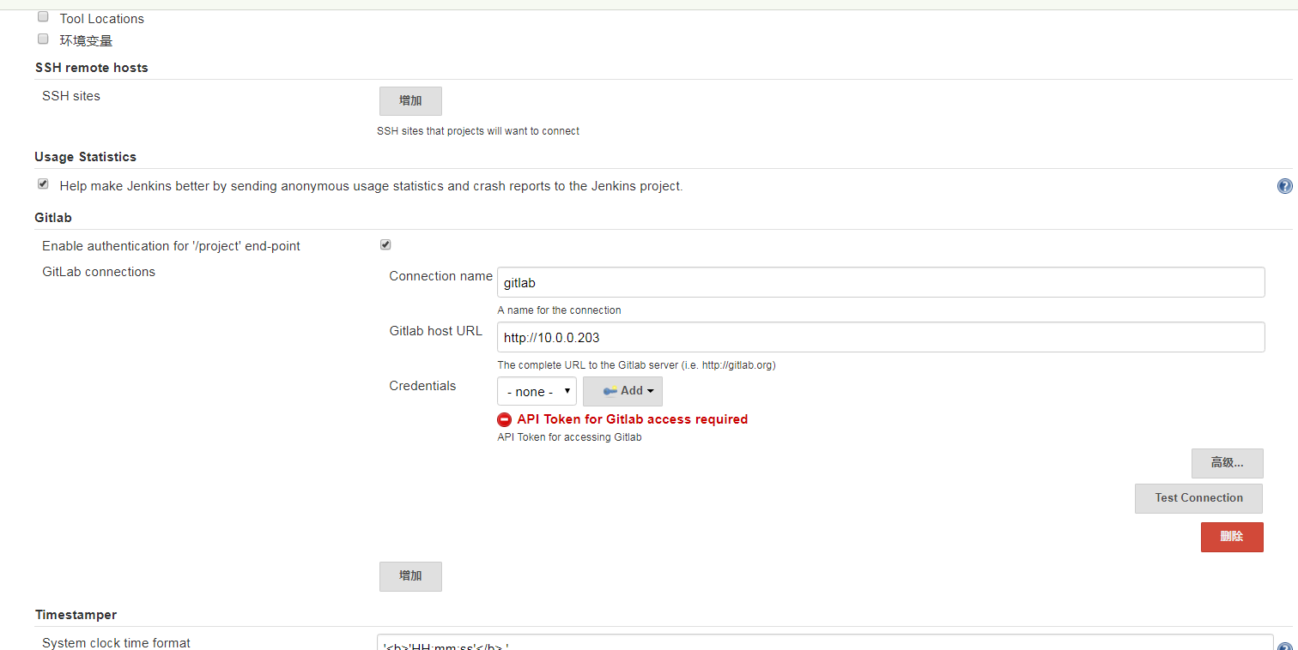
Task: Check the 环境变量 checkbox
Action: coord(43,39)
